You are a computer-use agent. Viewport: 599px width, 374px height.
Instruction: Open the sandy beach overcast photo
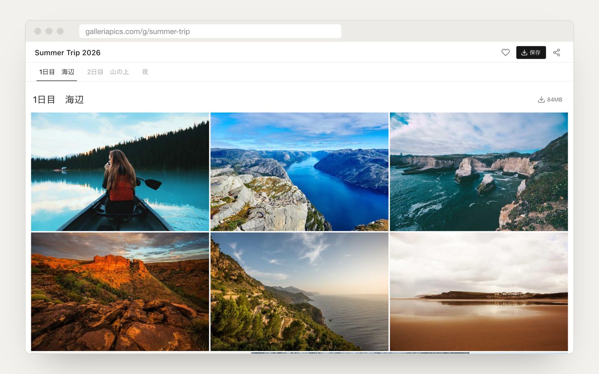[479, 292]
